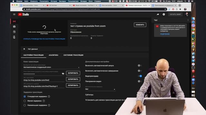Image resolution: width=206 pixels, height=115 pixels.
Task: Toggle Включить автоматическое завершение switch
Action: tap(140, 71)
